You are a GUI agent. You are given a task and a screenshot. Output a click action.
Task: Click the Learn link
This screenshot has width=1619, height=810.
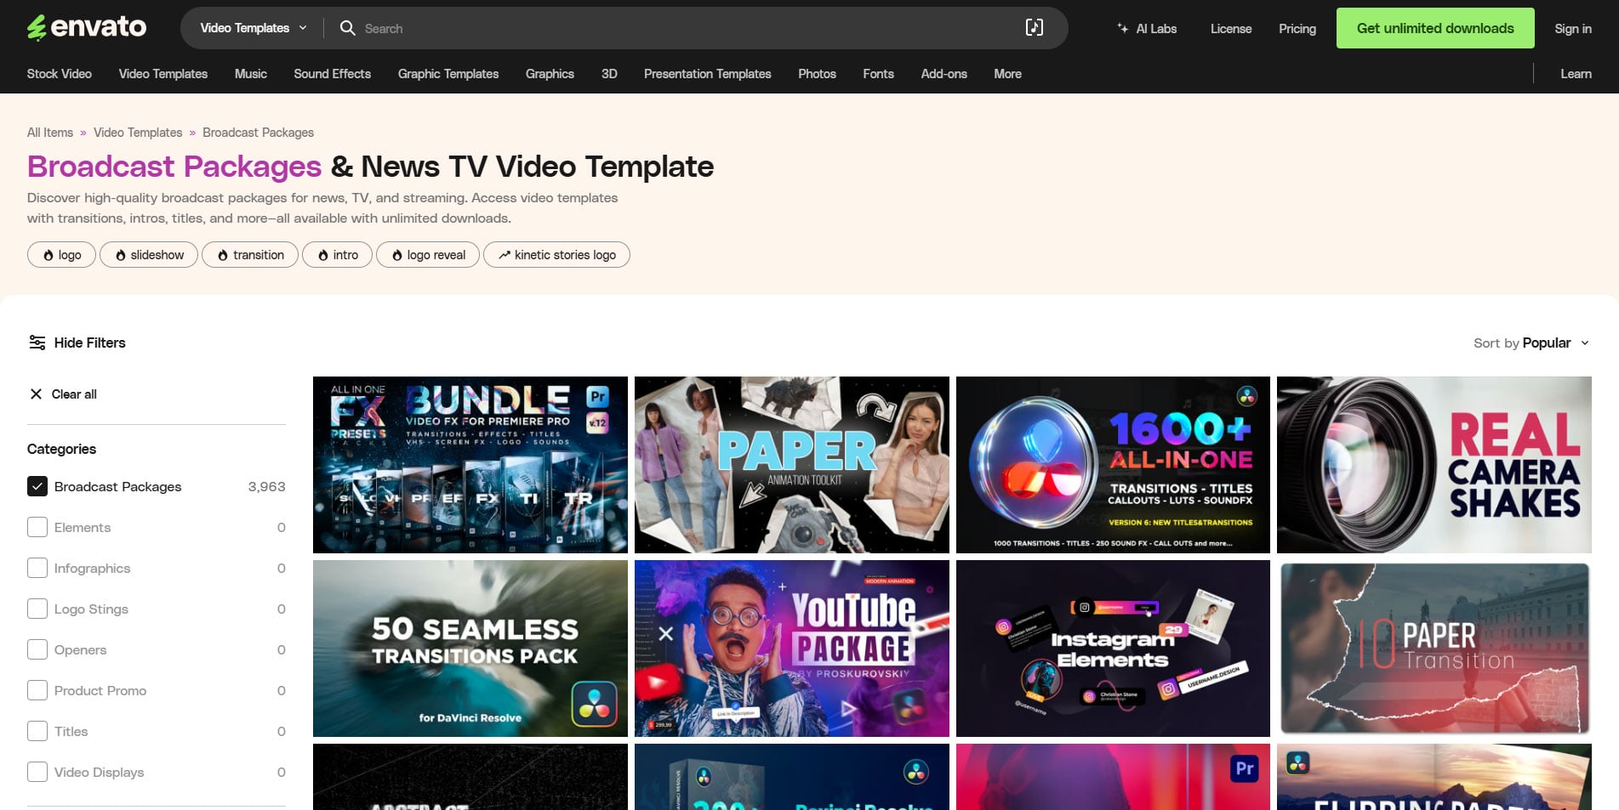point(1576,74)
